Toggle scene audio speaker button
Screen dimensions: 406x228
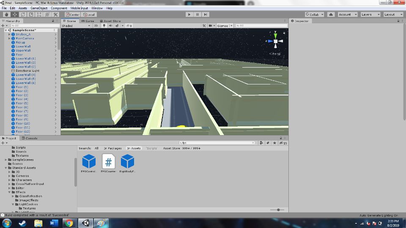(110, 26)
